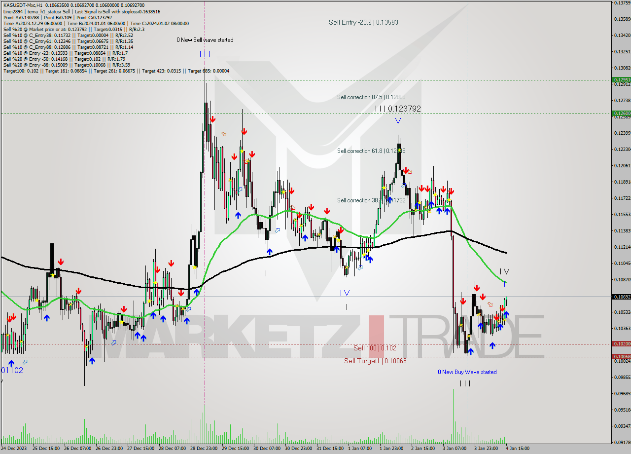Screen dimensions: 631x454
Task: Click the '30 Dec 23:00' time axis label
Action: [x=299, y=449]
